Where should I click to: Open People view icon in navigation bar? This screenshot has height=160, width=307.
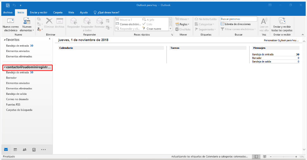point(24,150)
